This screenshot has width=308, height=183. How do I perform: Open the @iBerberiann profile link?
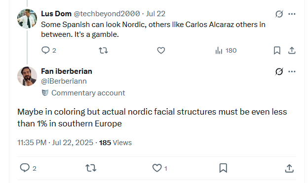64,81
